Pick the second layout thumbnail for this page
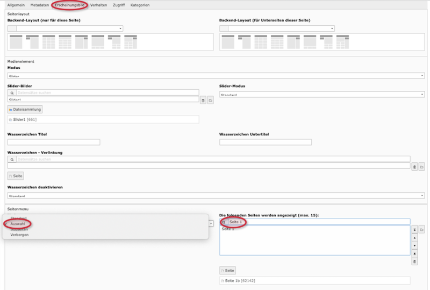 32,42
